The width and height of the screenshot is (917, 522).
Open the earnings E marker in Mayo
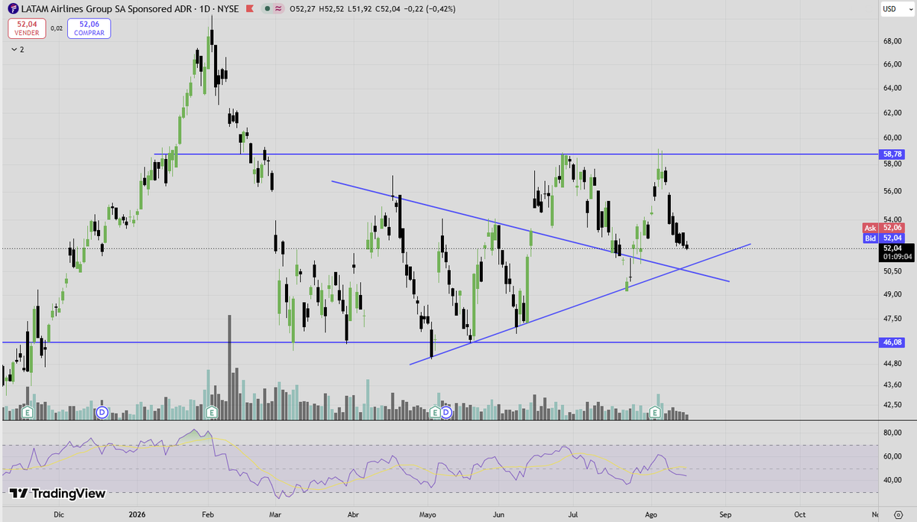pos(436,412)
